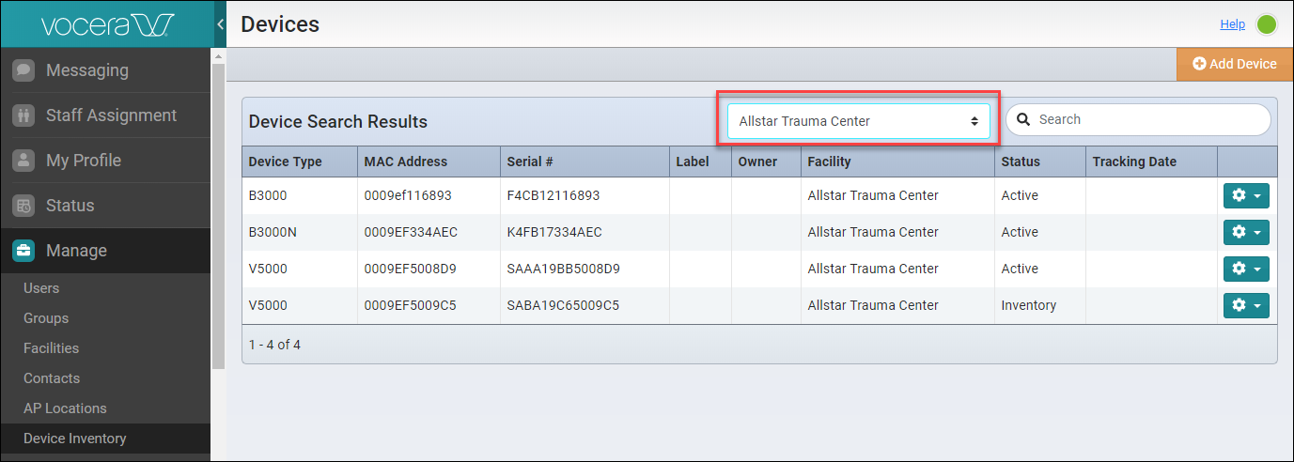Open Users under Manage
The height and width of the screenshot is (462, 1294).
tap(41, 288)
